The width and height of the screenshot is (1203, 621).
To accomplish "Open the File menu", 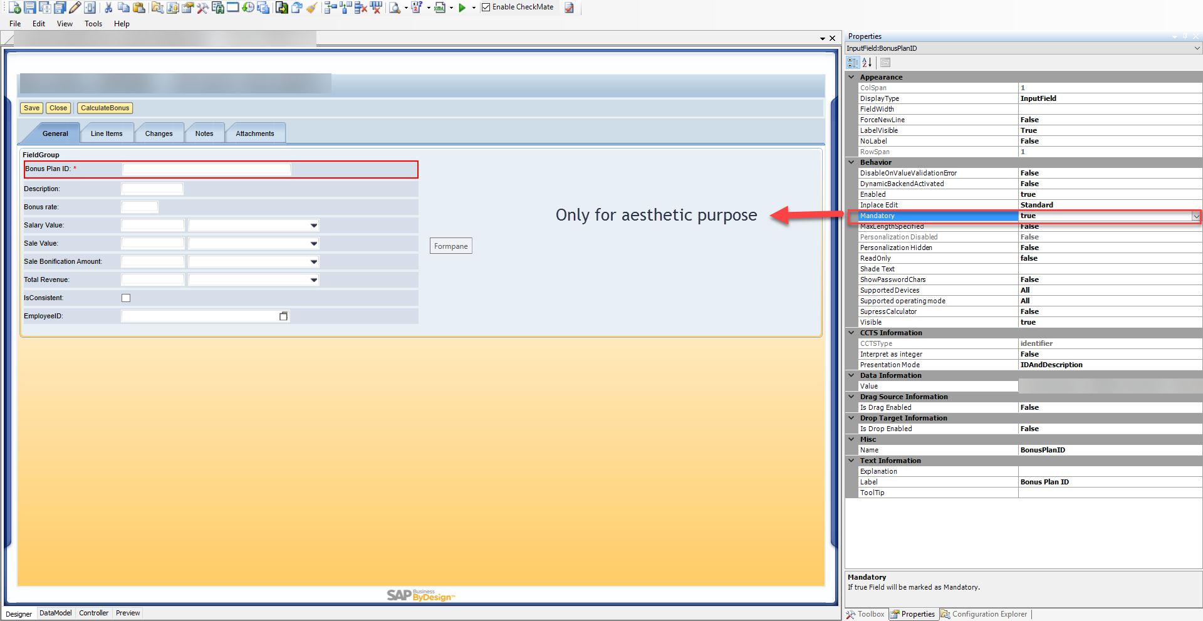I will 15,24.
